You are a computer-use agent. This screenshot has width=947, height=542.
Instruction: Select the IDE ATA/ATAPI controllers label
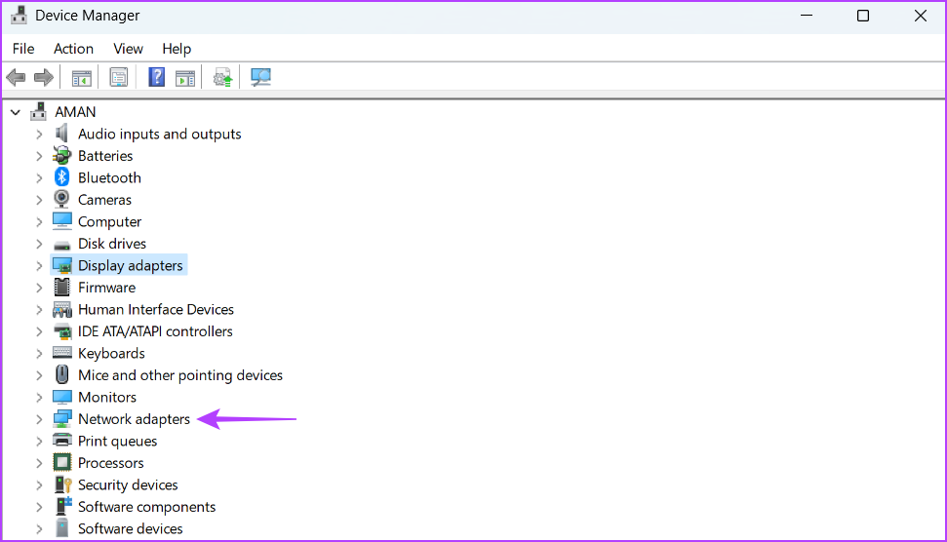[155, 331]
